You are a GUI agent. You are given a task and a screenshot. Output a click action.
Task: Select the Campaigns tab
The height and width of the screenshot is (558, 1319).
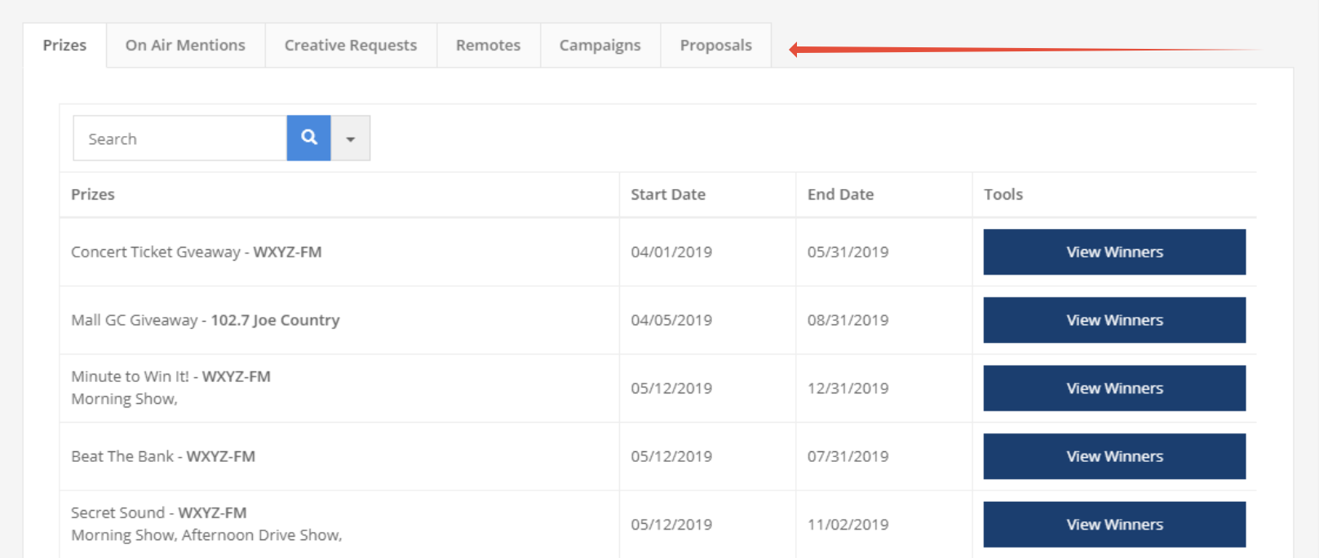tap(600, 46)
